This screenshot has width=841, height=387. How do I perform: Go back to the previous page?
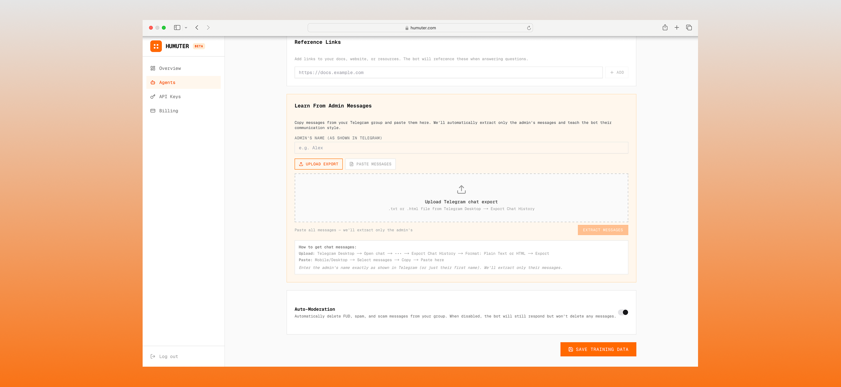click(x=197, y=28)
